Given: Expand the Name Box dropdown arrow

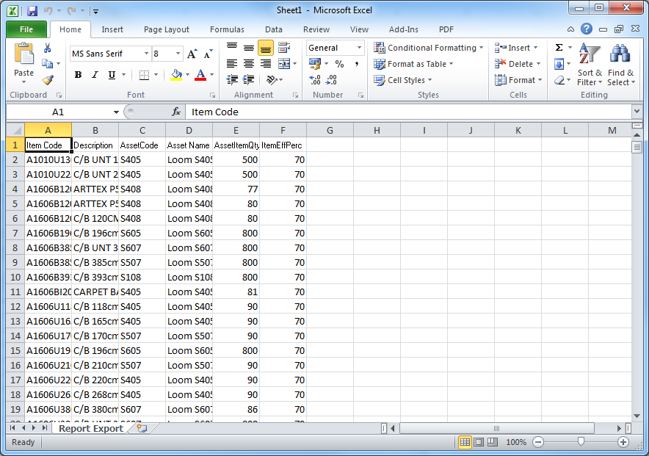Looking at the screenshot, I should tap(116, 112).
